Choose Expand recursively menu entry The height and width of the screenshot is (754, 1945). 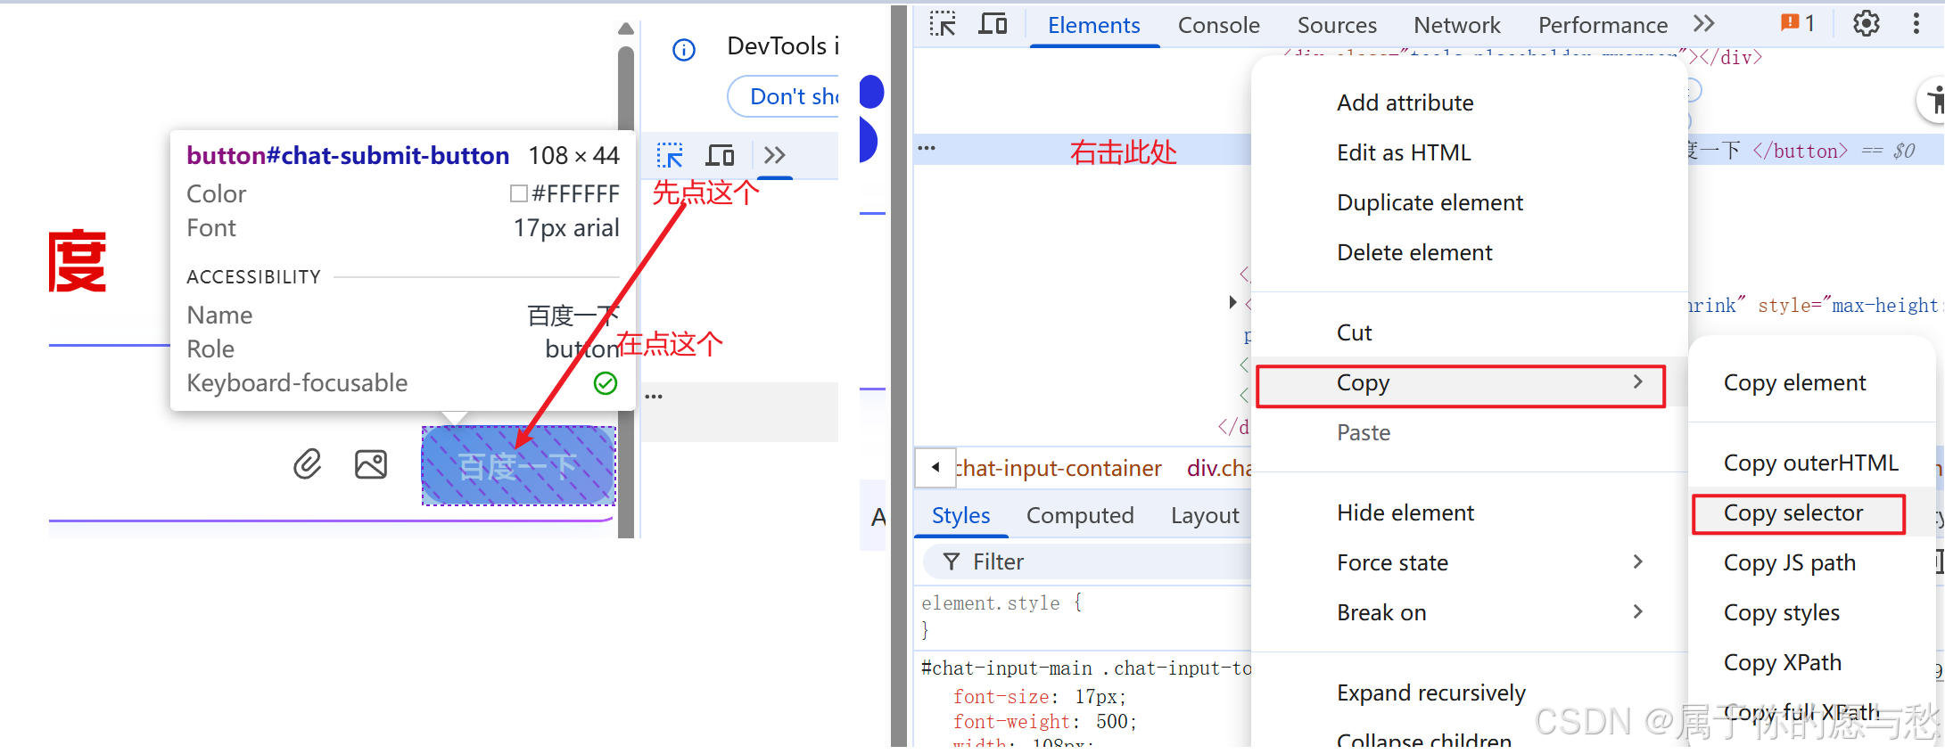[1430, 693]
